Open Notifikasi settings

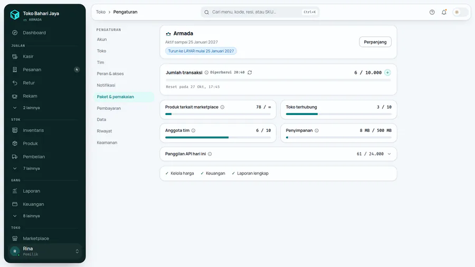pos(124,85)
